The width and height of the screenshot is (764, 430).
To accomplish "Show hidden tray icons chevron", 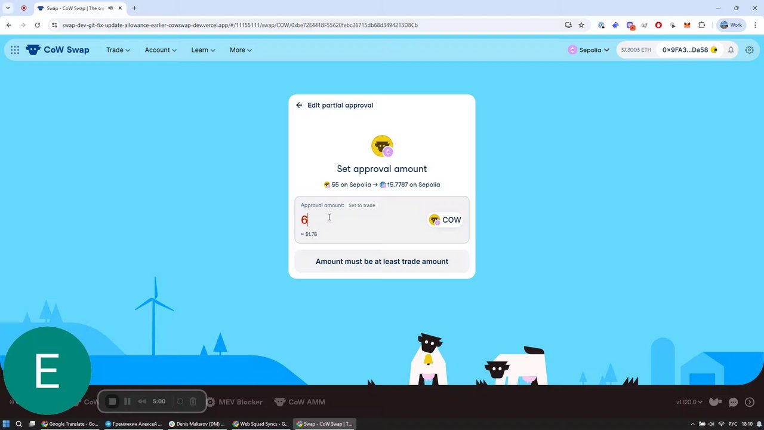I will click(692, 424).
